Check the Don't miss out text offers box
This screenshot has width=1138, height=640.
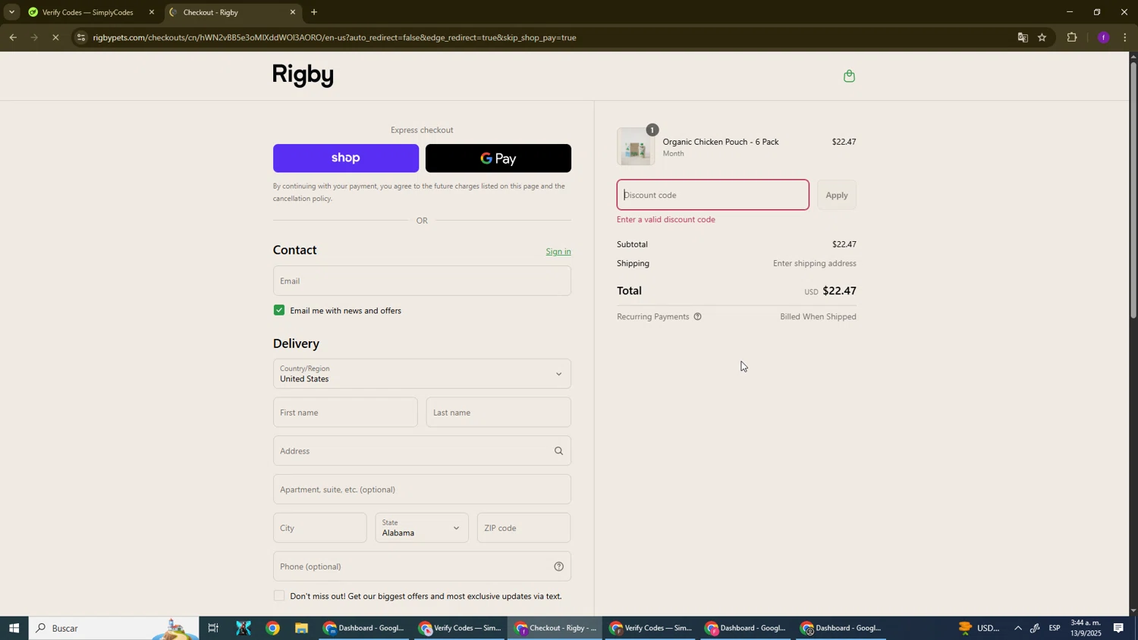[x=279, y=596]
